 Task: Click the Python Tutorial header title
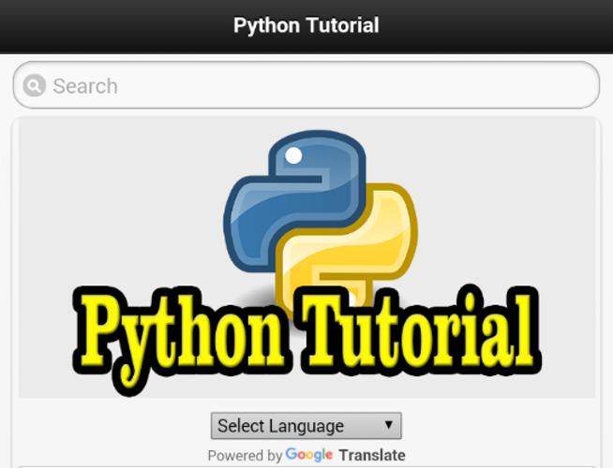306,25
